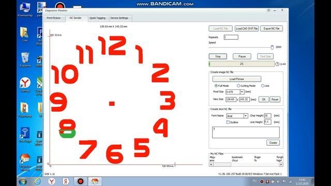Select the bookmark file in My NC Files

click(237, 157)
